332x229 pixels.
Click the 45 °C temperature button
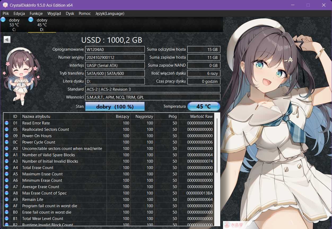[x=204, y=106]
